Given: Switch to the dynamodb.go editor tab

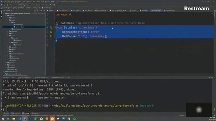Looking at the screenshot, I should coord(170,10).
